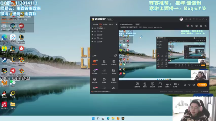The image size is (216, 121).
Task: Open notifications bell icon above preview
Action: tap(201, 26)
